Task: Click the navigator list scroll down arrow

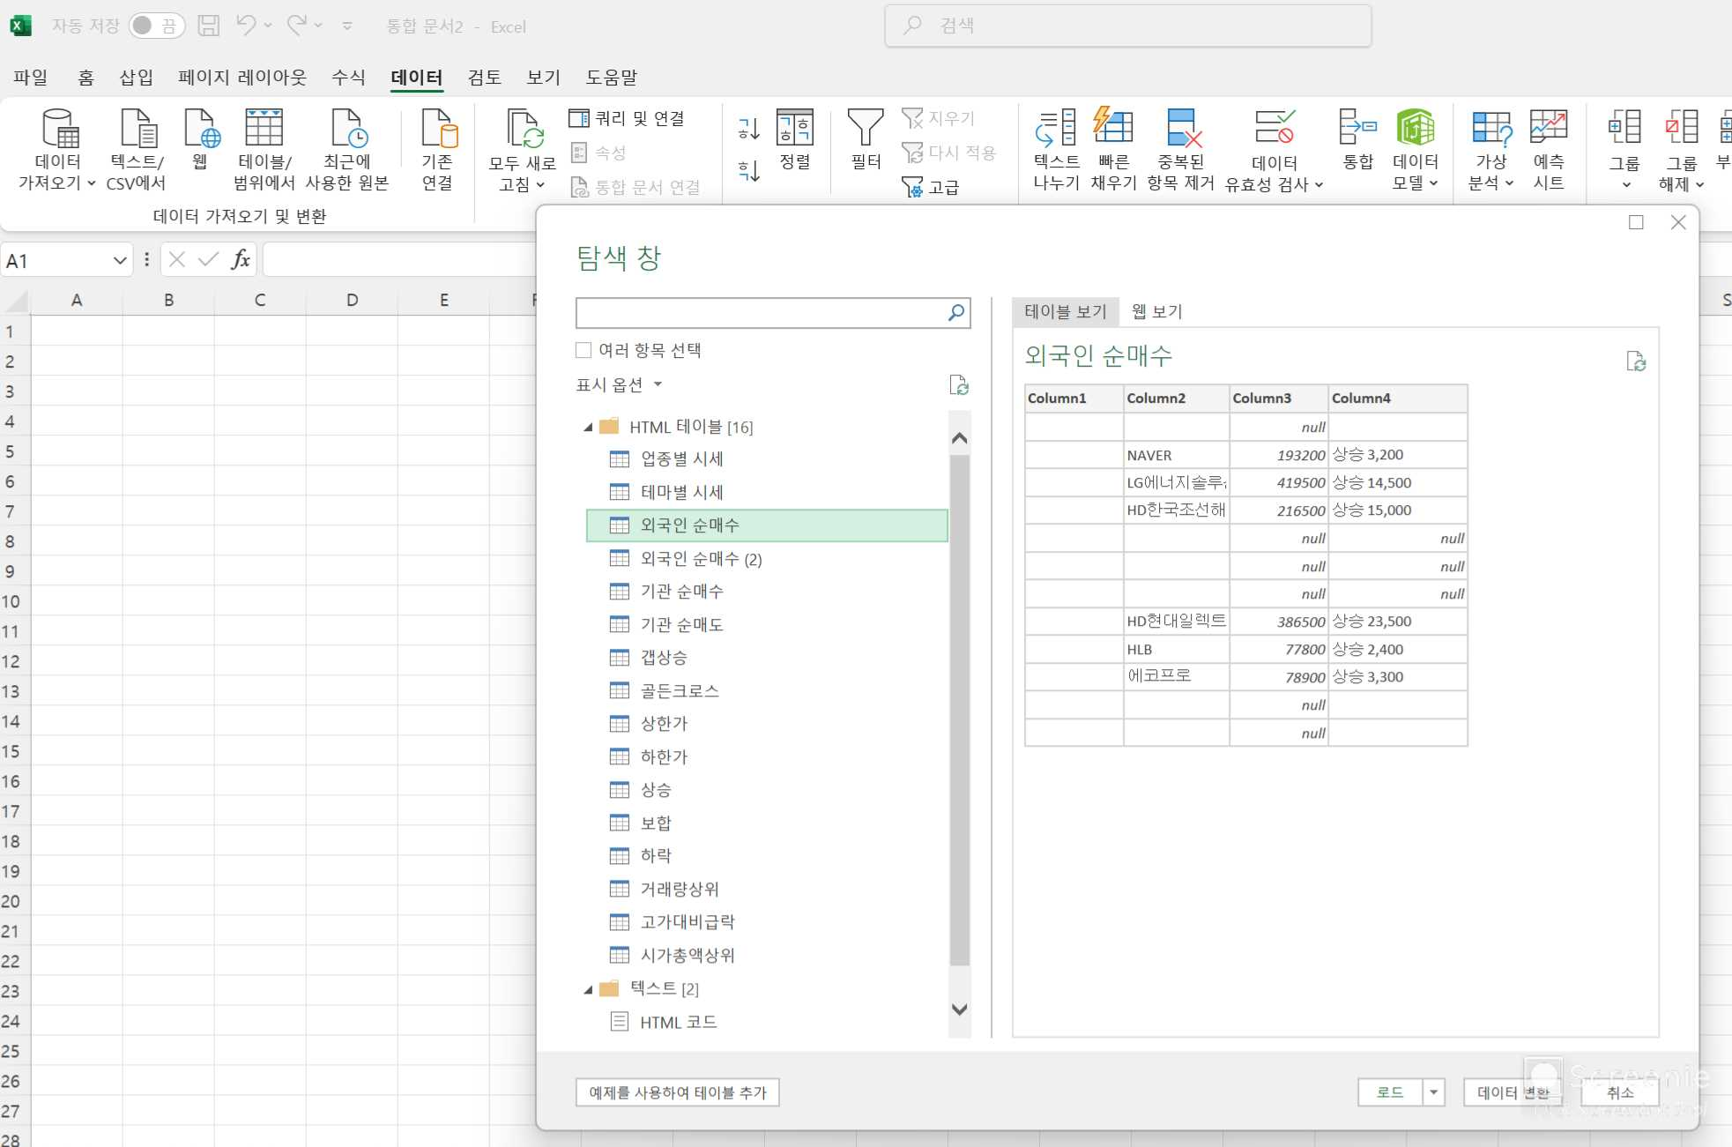Action: coord(960,1009)
